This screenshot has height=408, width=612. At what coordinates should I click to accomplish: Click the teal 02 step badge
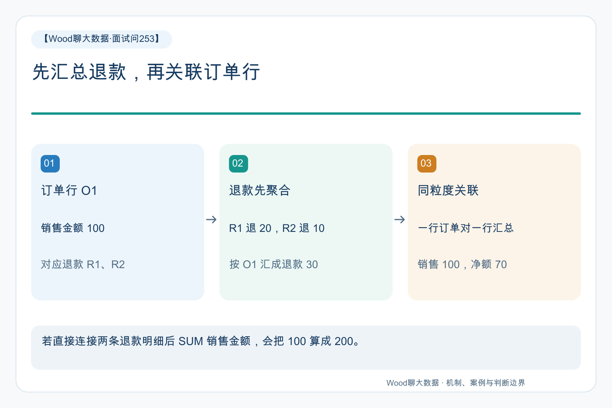coord(238,164)
